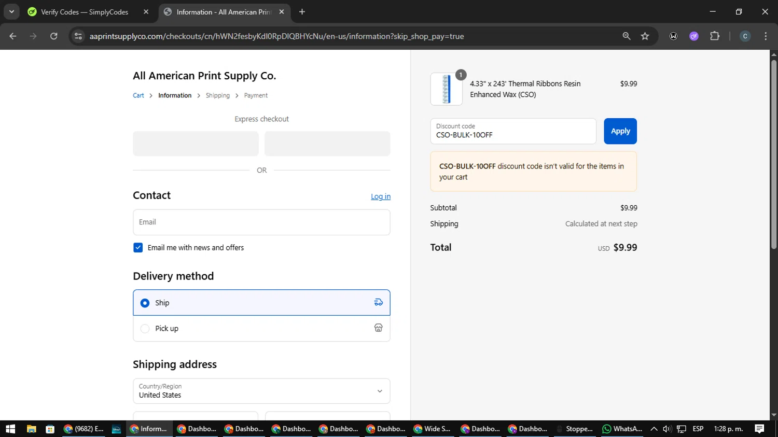Click the address bar URL
The width and height of the screenshot is (778, 437).
pos(276,36)
